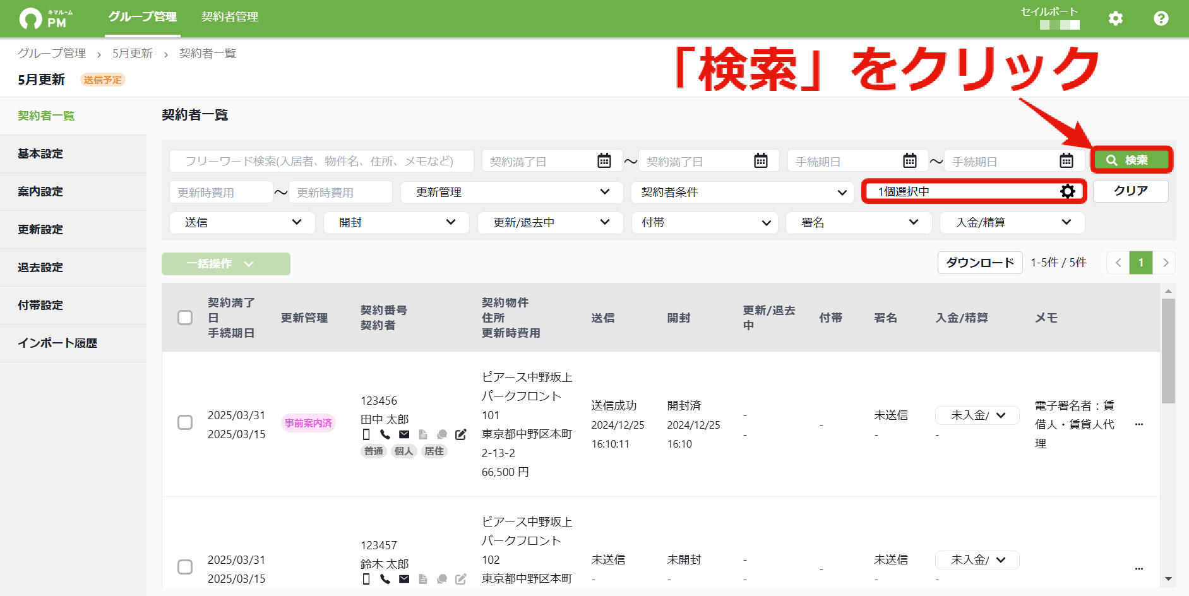This screenshot has width=1189, height=596.
Task: Click the ダウンロード button
Action: 980,263
